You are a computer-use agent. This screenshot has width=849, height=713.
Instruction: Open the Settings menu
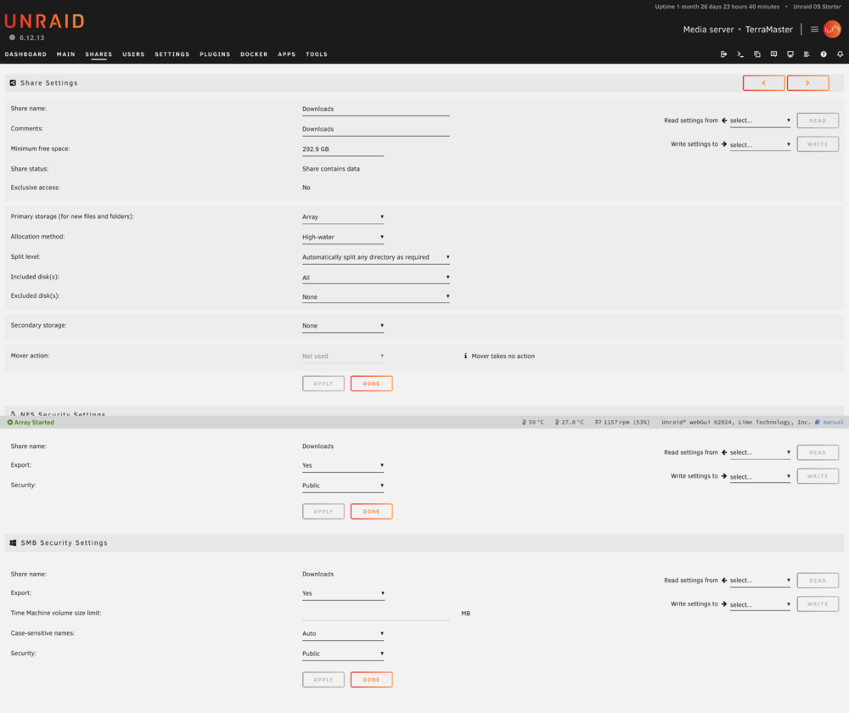coord(172,54)
